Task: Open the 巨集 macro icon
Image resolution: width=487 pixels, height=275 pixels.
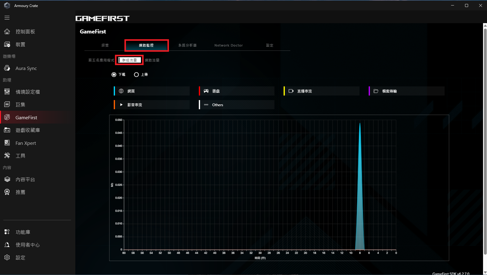Action: [x=7, y=104]
